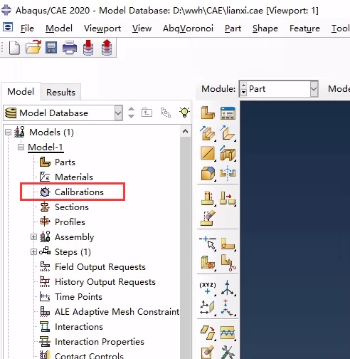Select Profiles in model tree
The image size is (350, 359).
pyautogui.click(x=70, y=222)
